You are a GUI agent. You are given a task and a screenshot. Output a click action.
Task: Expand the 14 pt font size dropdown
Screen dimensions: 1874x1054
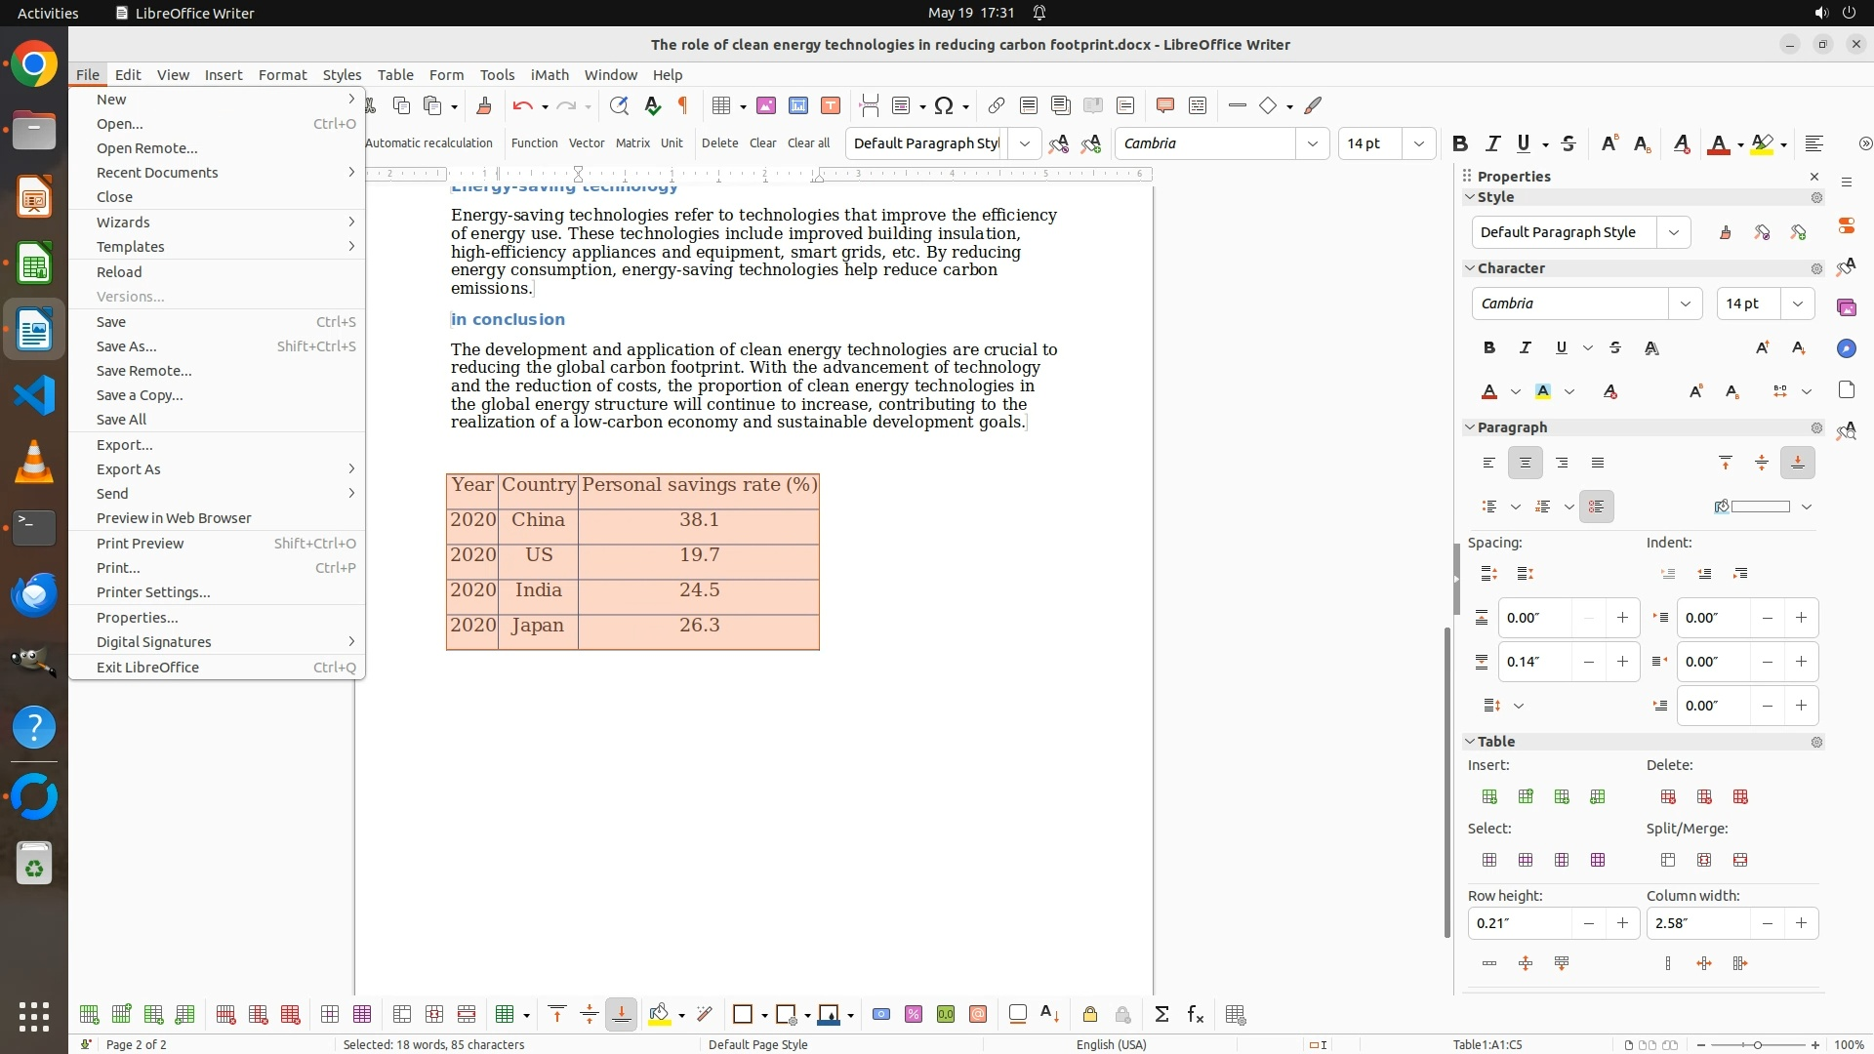1418,143
